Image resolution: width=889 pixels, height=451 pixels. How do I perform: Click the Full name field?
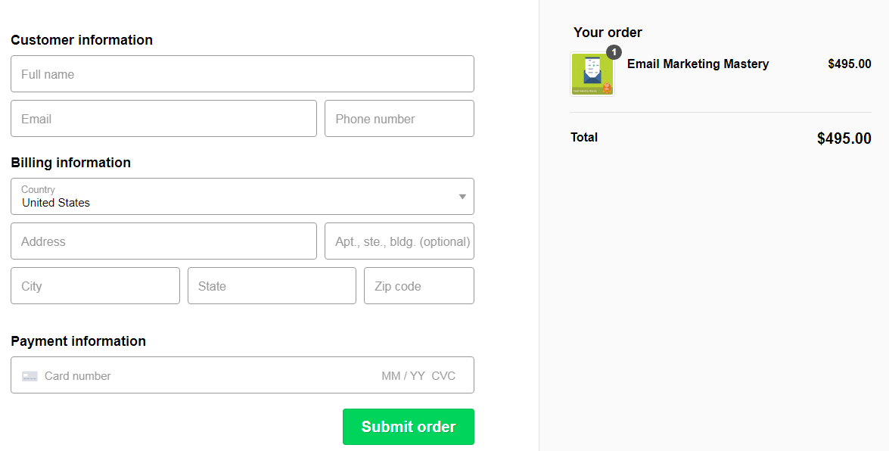[242, 74]
